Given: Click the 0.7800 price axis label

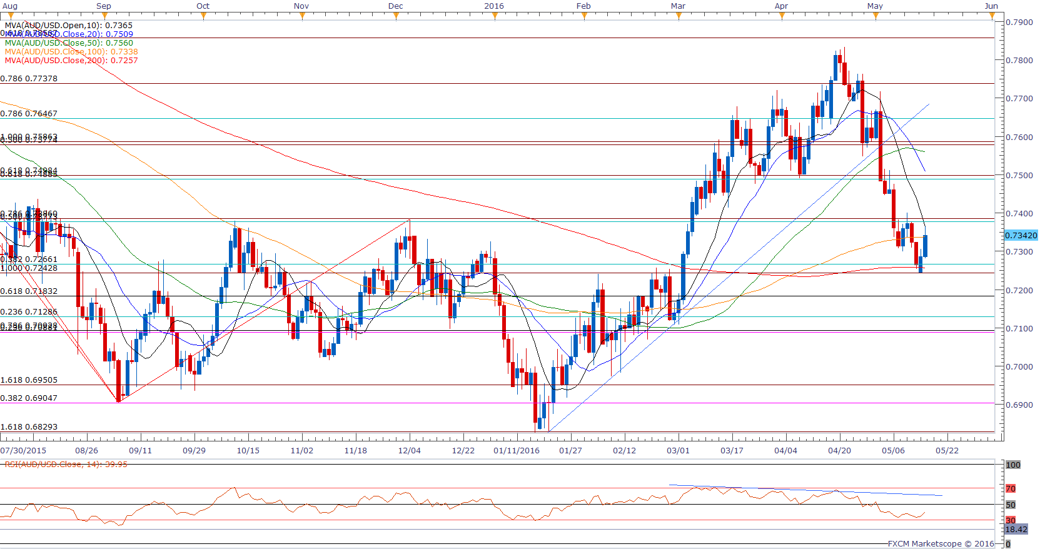Looking at the screenshot, I should point(1019,61).
